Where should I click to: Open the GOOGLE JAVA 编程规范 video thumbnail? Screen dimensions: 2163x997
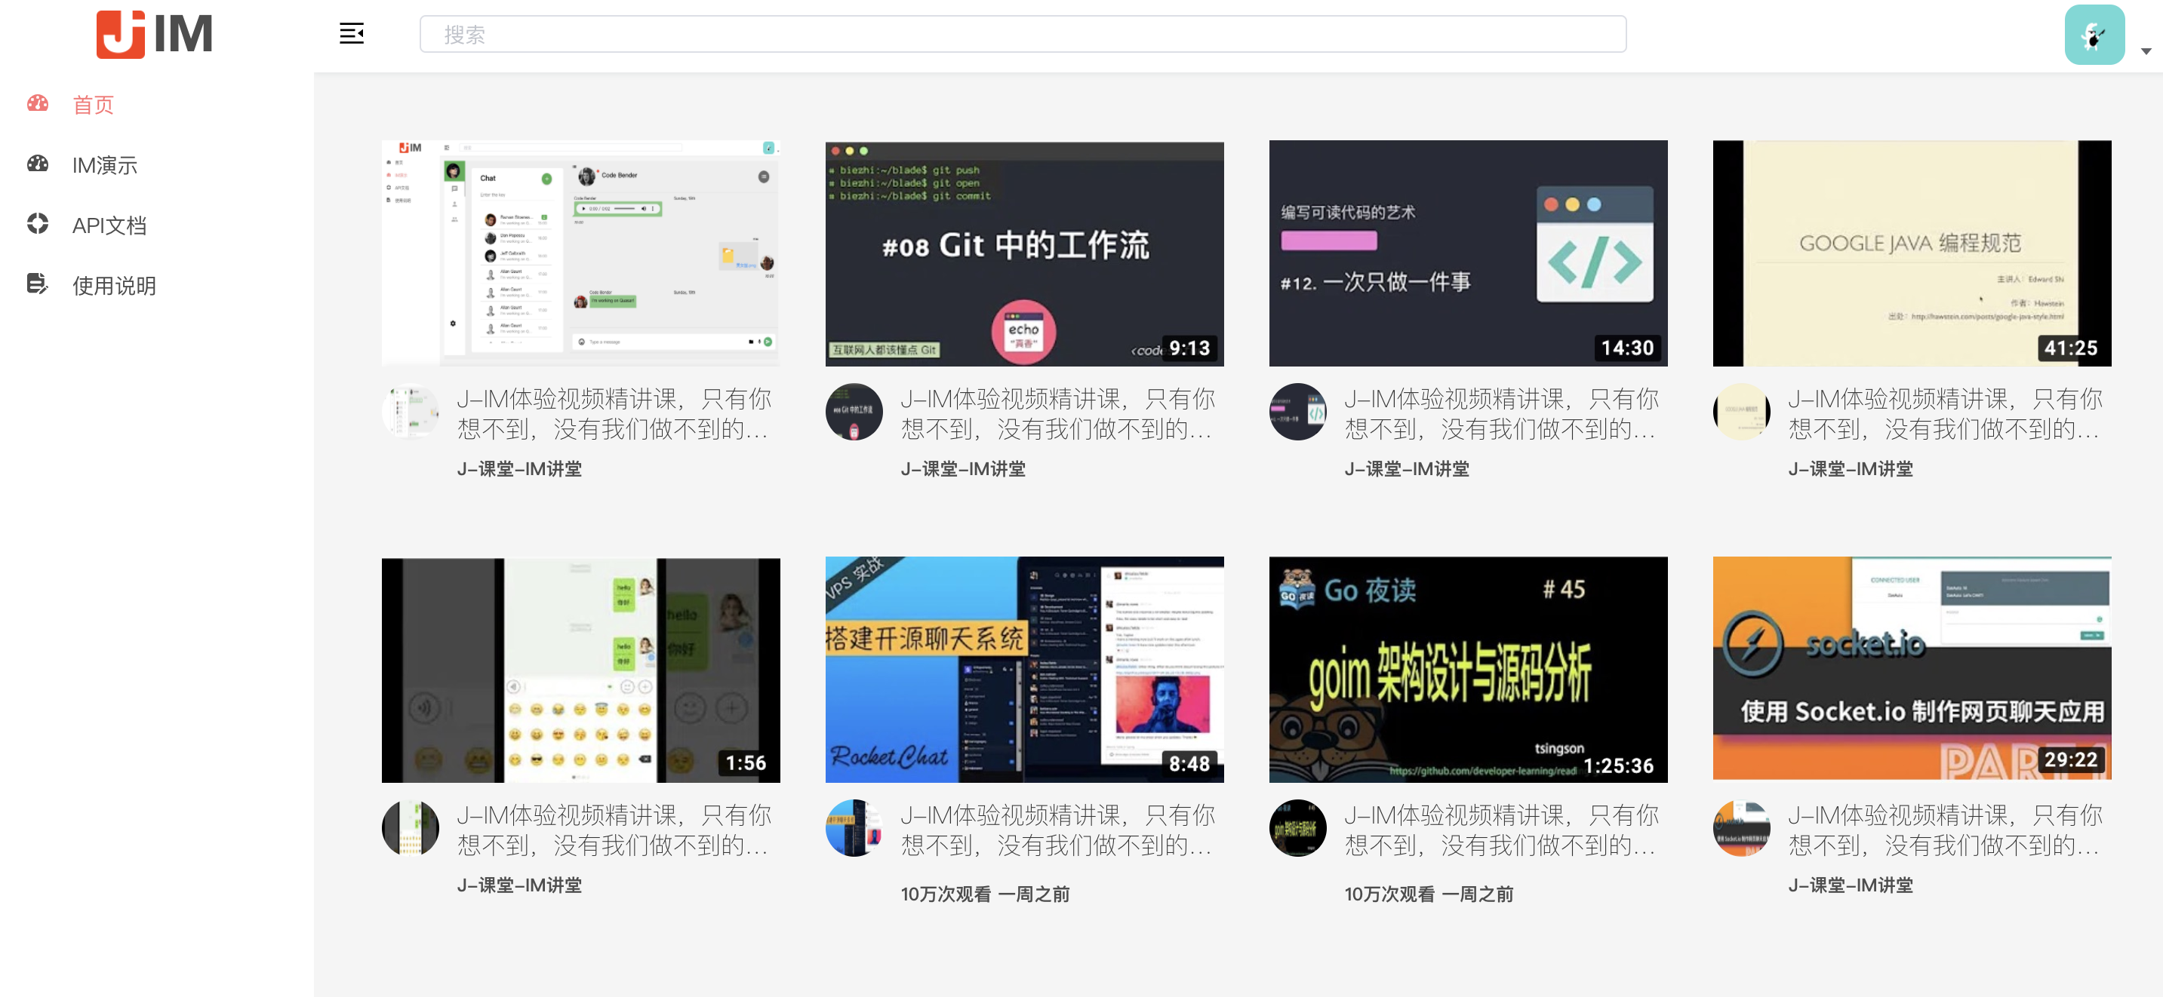[x=1912, y=253]
